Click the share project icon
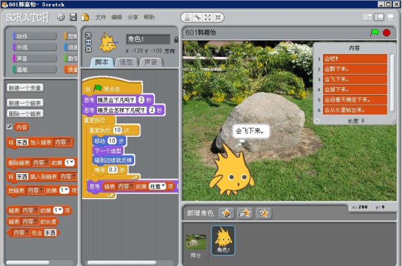Image resolution: width=402 pixels, height=266 pixels. pos(85,17)
